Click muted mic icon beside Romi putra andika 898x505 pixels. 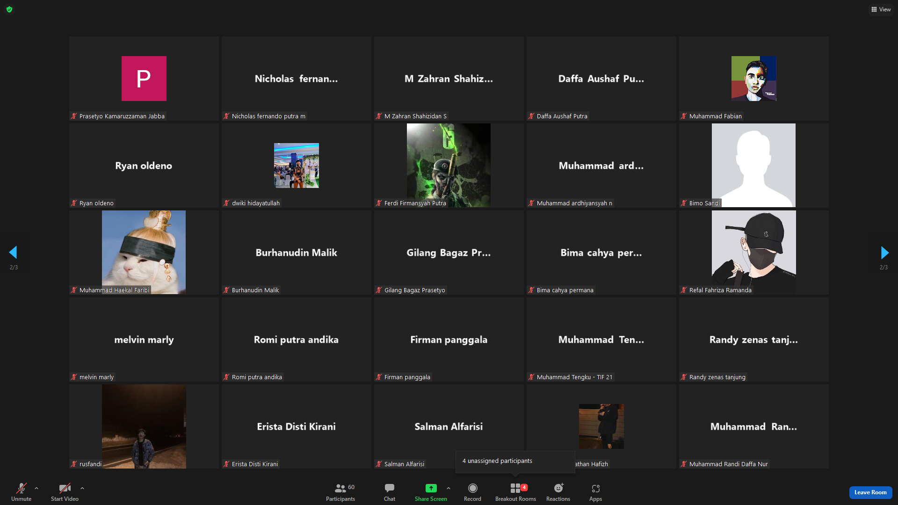click(x=226, y=377)
